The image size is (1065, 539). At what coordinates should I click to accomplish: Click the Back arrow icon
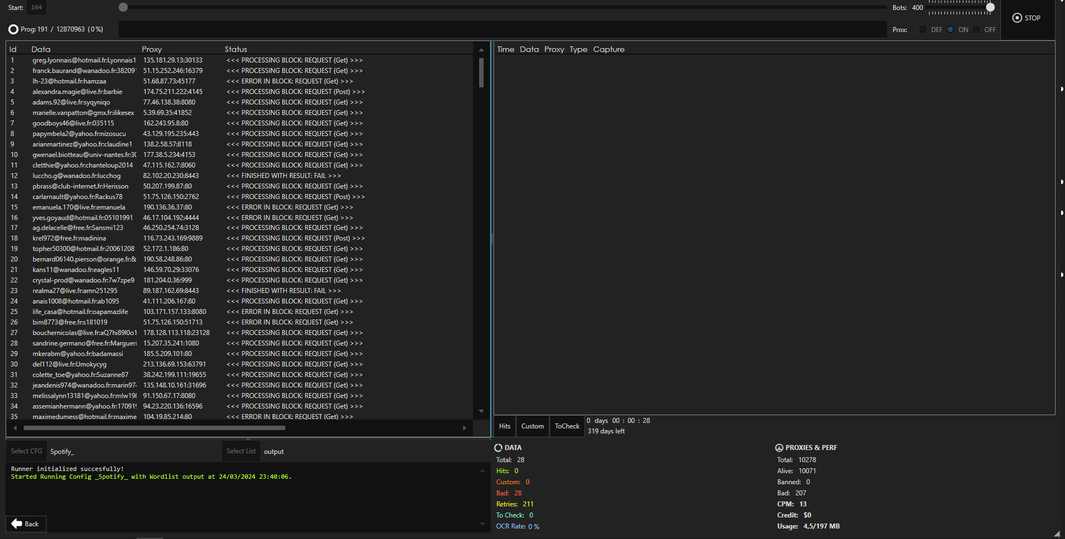click(x=17, y=524)
